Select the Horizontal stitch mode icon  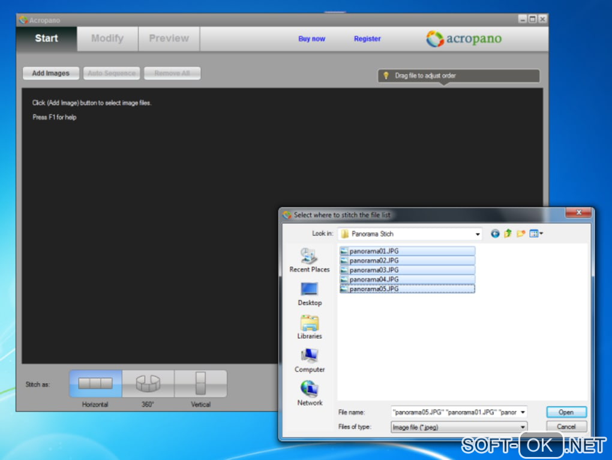click(x=95, y=383)
